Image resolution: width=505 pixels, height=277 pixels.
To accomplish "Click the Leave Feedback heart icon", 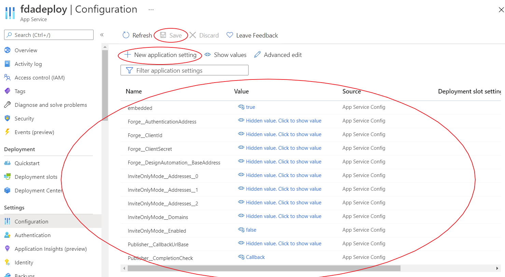I will click(230, 35).
